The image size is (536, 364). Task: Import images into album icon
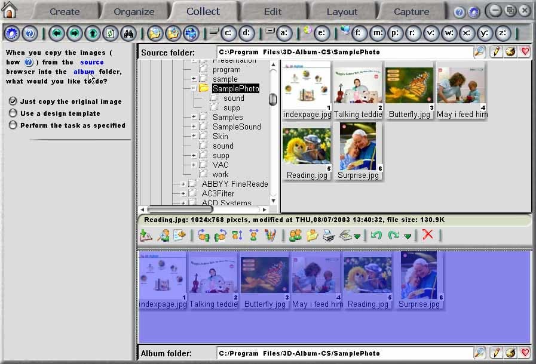[146, 235]
